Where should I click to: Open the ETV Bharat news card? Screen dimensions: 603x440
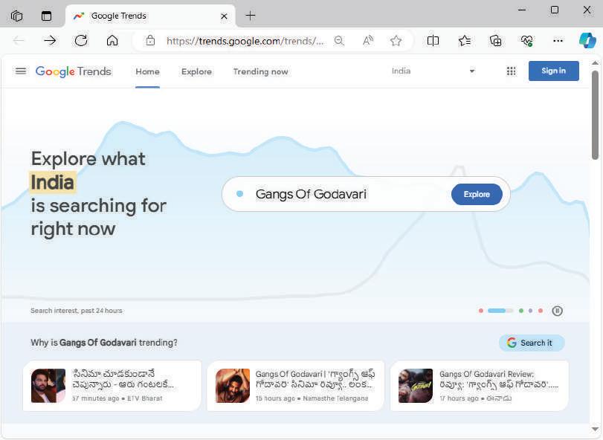tap(112, 386)
